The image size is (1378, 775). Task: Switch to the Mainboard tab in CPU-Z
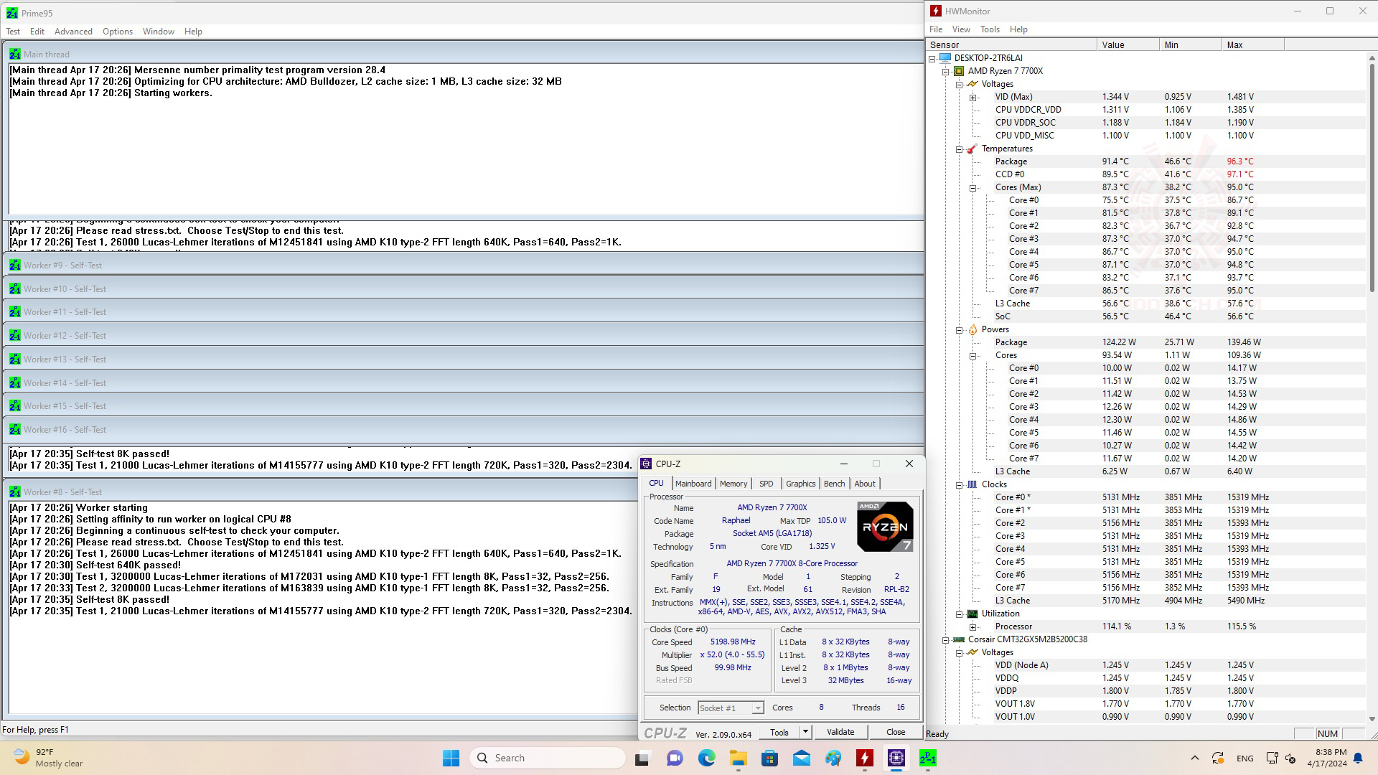693,484
